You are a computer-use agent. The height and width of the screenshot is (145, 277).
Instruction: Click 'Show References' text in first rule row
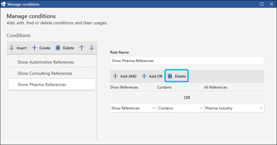124,87
